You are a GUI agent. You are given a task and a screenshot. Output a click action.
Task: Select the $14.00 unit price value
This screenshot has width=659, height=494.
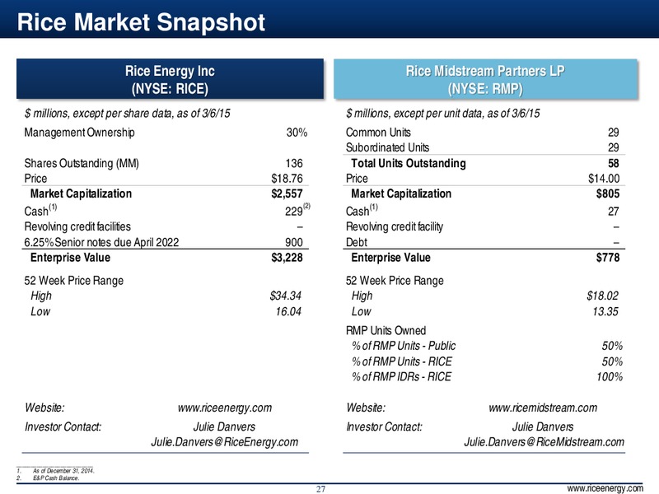click(604, 179)
